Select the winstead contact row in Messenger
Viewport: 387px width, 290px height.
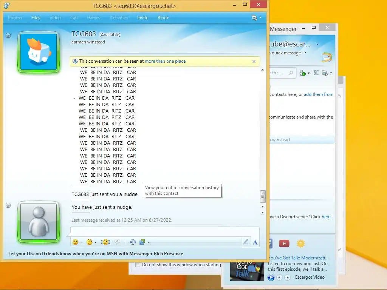302,140
